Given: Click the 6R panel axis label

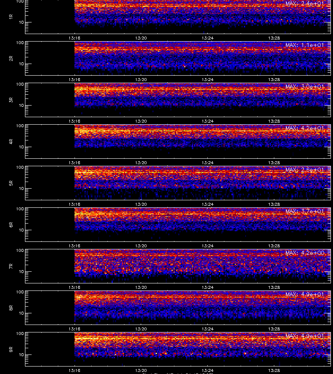Looking at the screenshot, I should tap(11, 225).
